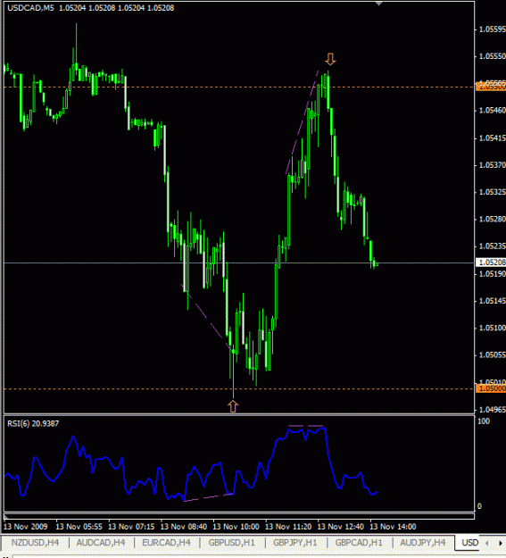Select the orange down arrow chart object
Viewport: 506px width, 558px height.
(x=330, y=59)
